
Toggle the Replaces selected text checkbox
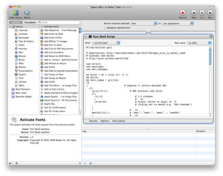point(105,28)
